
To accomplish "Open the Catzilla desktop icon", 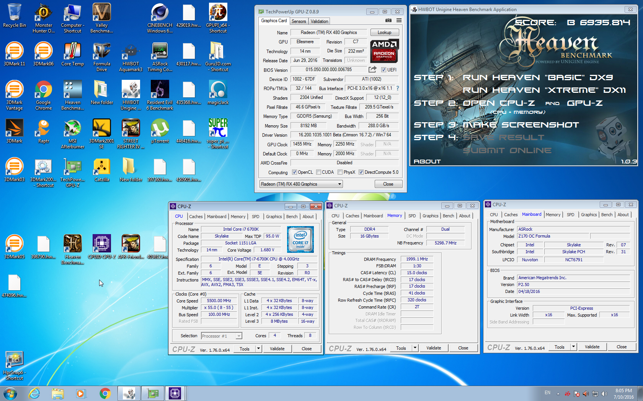I will (x=101, y=170).
